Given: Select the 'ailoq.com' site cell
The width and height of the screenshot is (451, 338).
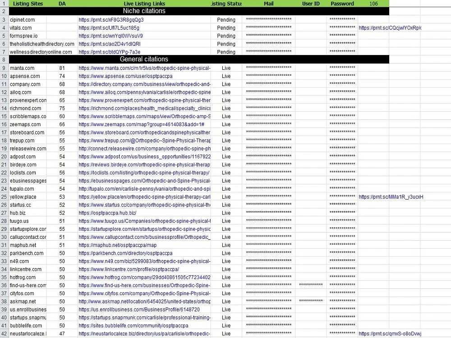Looking at the screenshot, I should point(28,92).
